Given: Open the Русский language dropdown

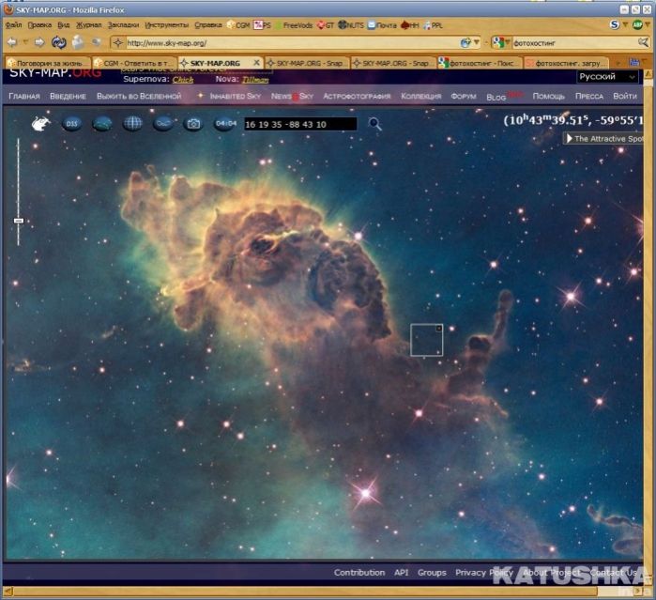Looking at the screenshot, I should (607, 77).
